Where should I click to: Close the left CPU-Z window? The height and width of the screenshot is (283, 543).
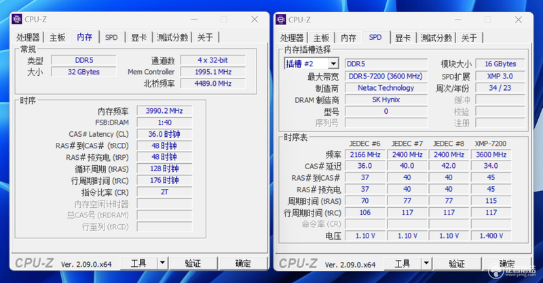coord(255,20)
